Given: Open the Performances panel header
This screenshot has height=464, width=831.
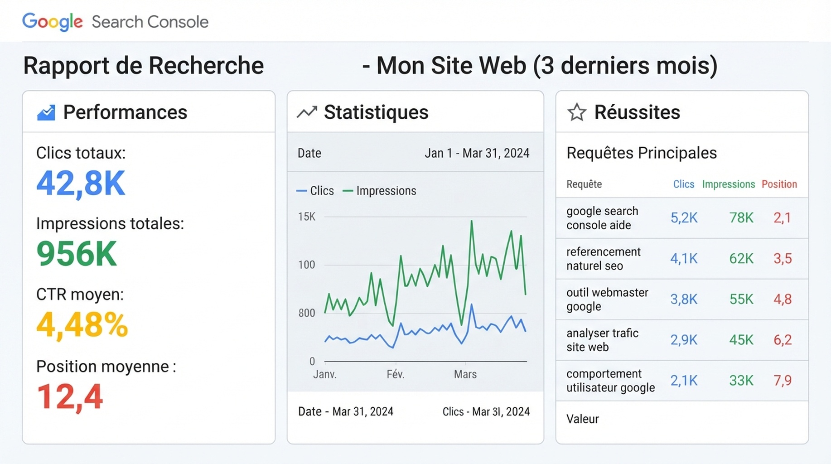Looking at the screenshot, I should pyautogui.click(x=149, y=112).
